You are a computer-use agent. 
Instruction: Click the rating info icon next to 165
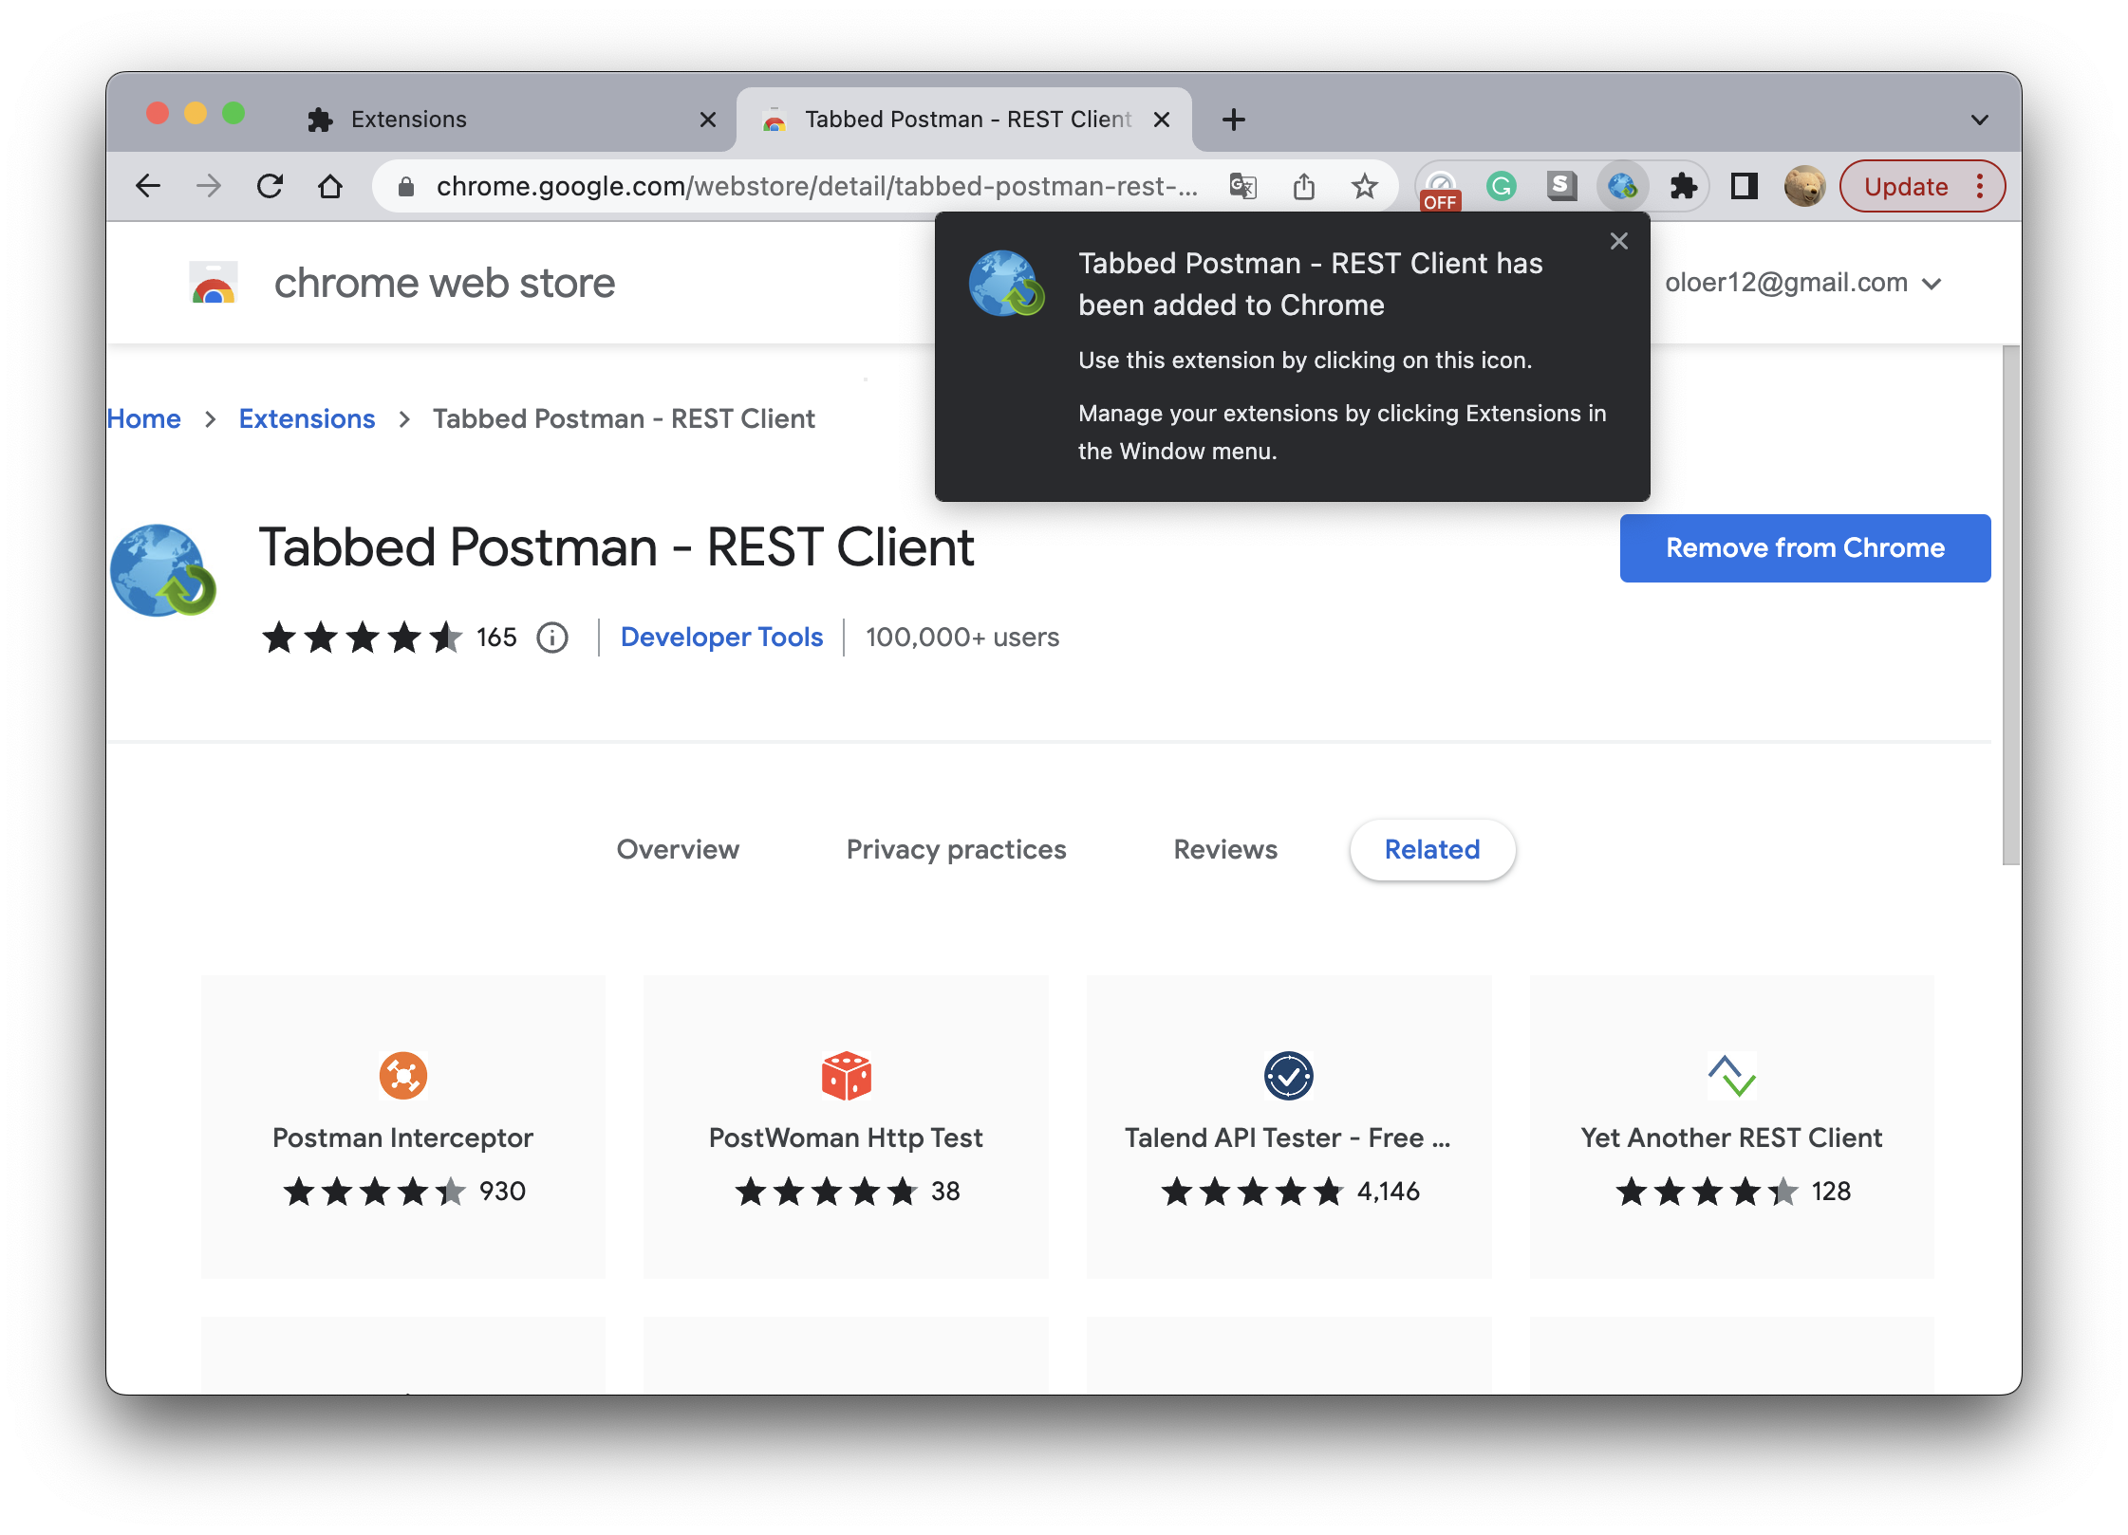(x=552, y=638)
